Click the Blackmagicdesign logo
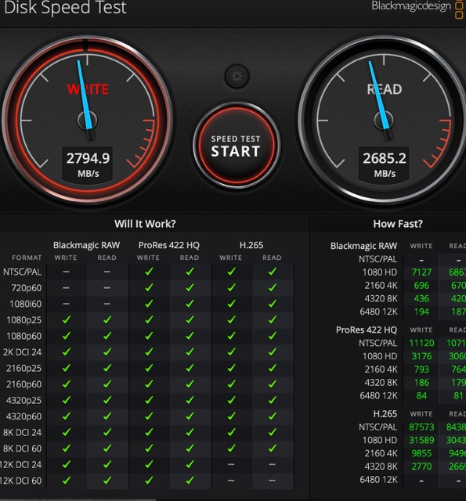The image size is (466, 501). (417, 7)
